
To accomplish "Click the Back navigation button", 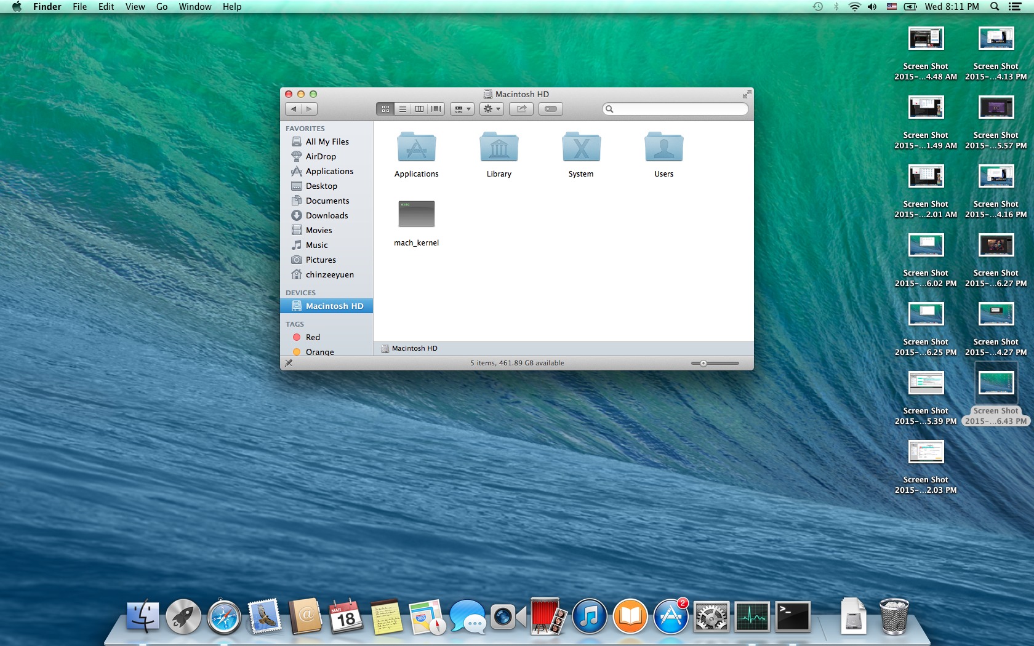I will pyautogui.click(x=294, y=109).
